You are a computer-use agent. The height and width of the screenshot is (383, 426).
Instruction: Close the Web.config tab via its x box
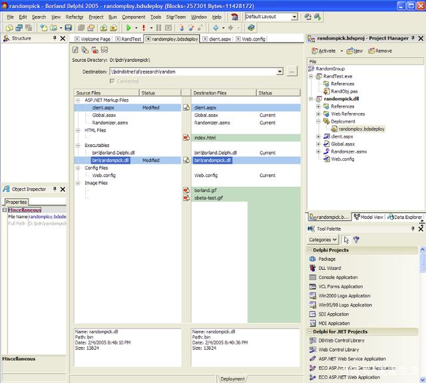(238, 39)
